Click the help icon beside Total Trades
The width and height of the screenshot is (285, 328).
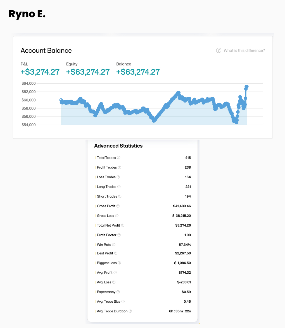pos(119,158)
